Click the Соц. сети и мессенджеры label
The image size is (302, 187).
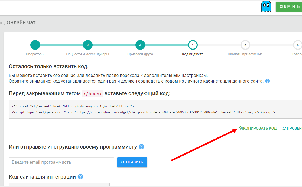tap(88, 54)
